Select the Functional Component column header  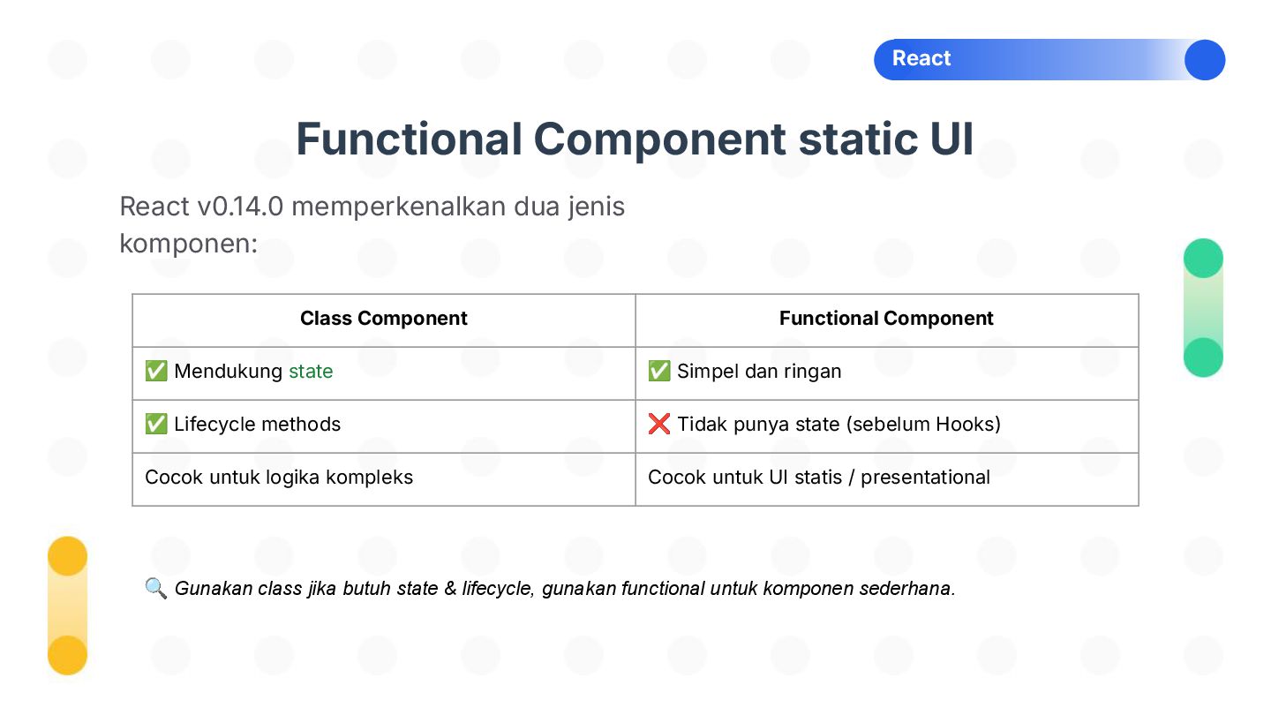coord(887,320)
